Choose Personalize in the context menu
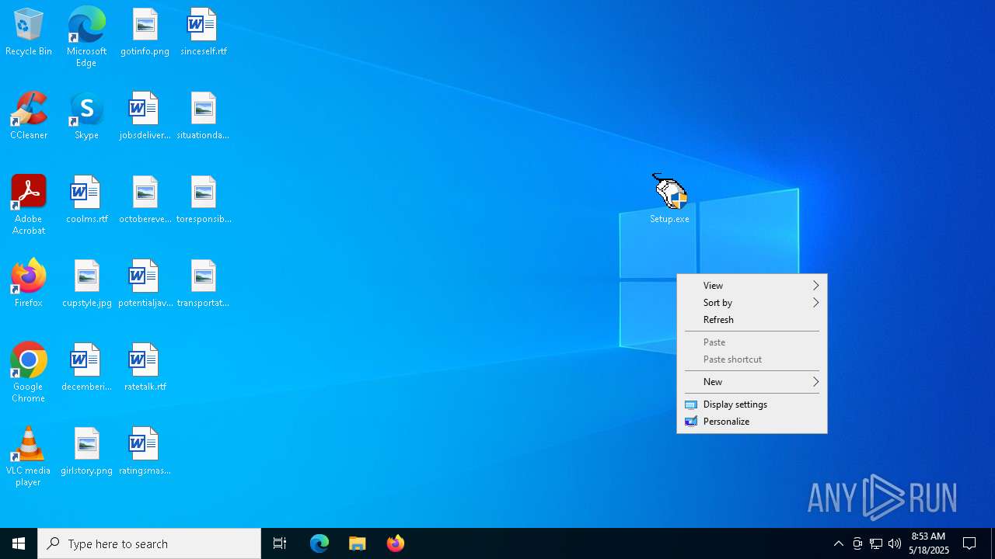The image size is (995, 559). pyautogui.click(x=752, y=422)
